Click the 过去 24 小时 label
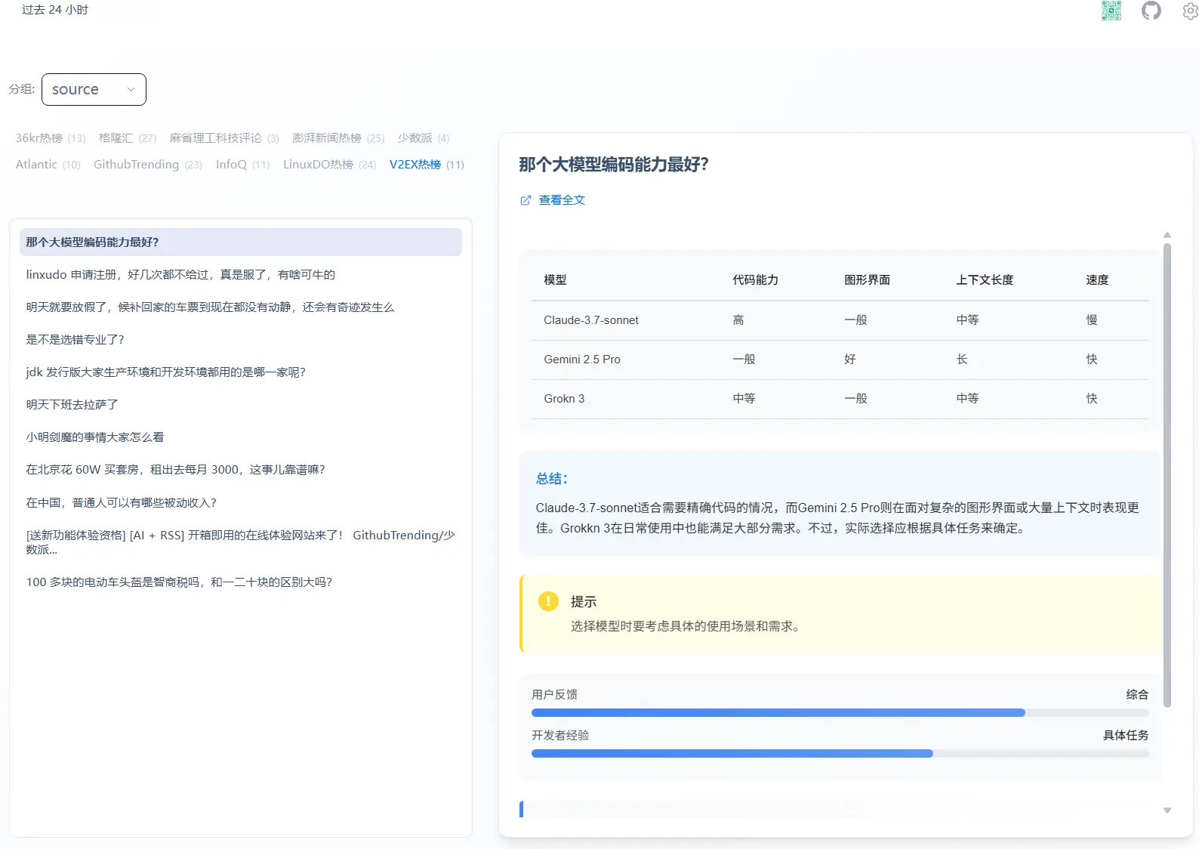This screenshot has width=1199, height=849. [55, 10]
